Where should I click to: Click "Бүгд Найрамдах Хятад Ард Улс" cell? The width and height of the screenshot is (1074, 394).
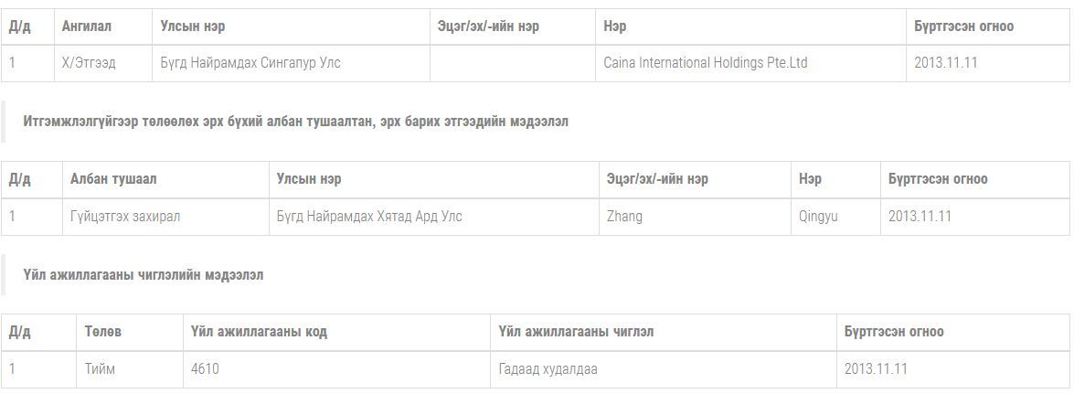click(x=369, y=217)
